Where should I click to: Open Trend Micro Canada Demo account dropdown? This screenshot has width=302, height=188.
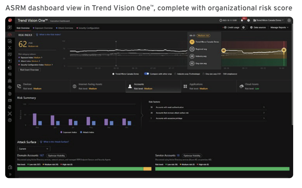[x=268, y=20]
